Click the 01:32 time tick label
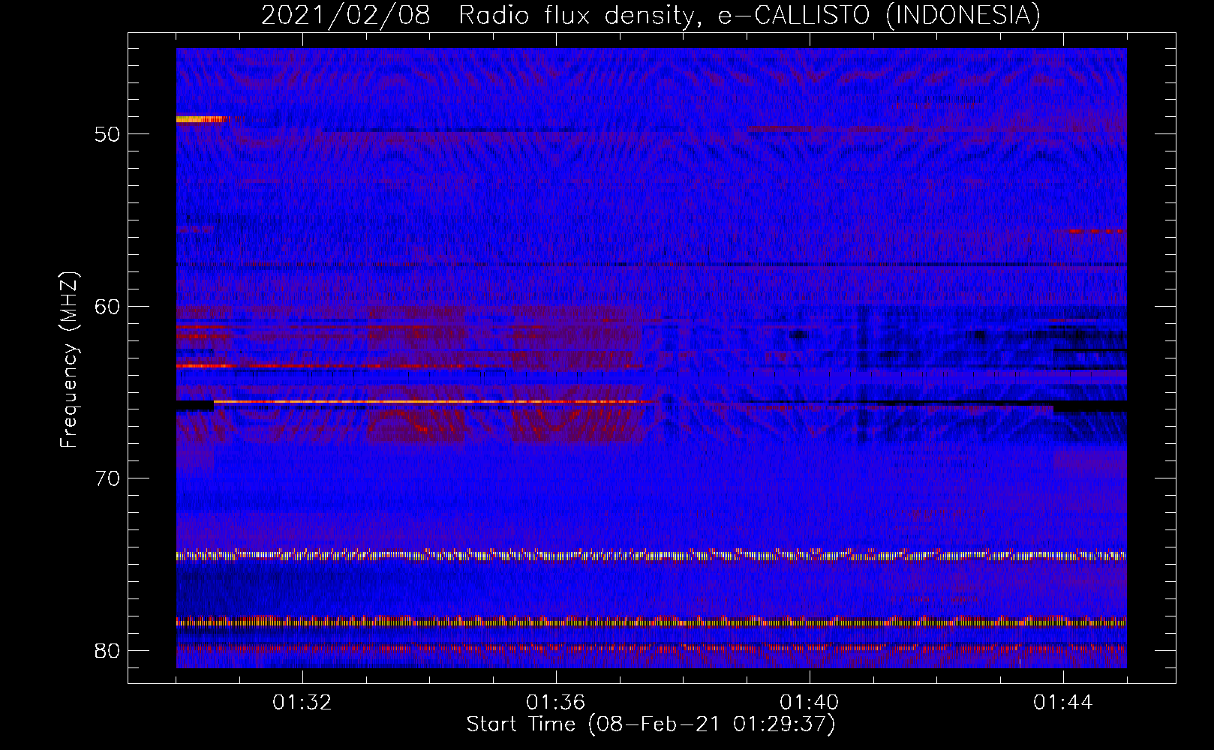Screen dimensions: 1214x750 coord(302,703)
